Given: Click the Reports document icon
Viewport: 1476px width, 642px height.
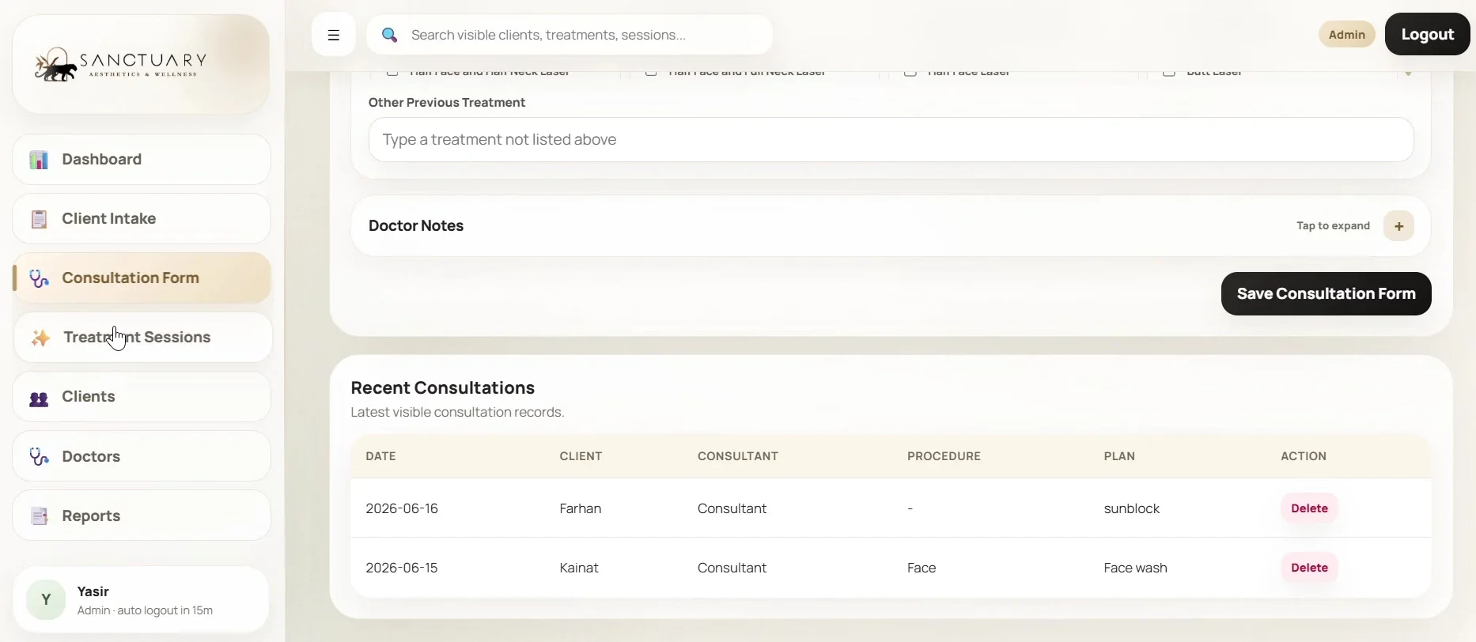Looking at the screenshot, I should click(x=39, y=516).
